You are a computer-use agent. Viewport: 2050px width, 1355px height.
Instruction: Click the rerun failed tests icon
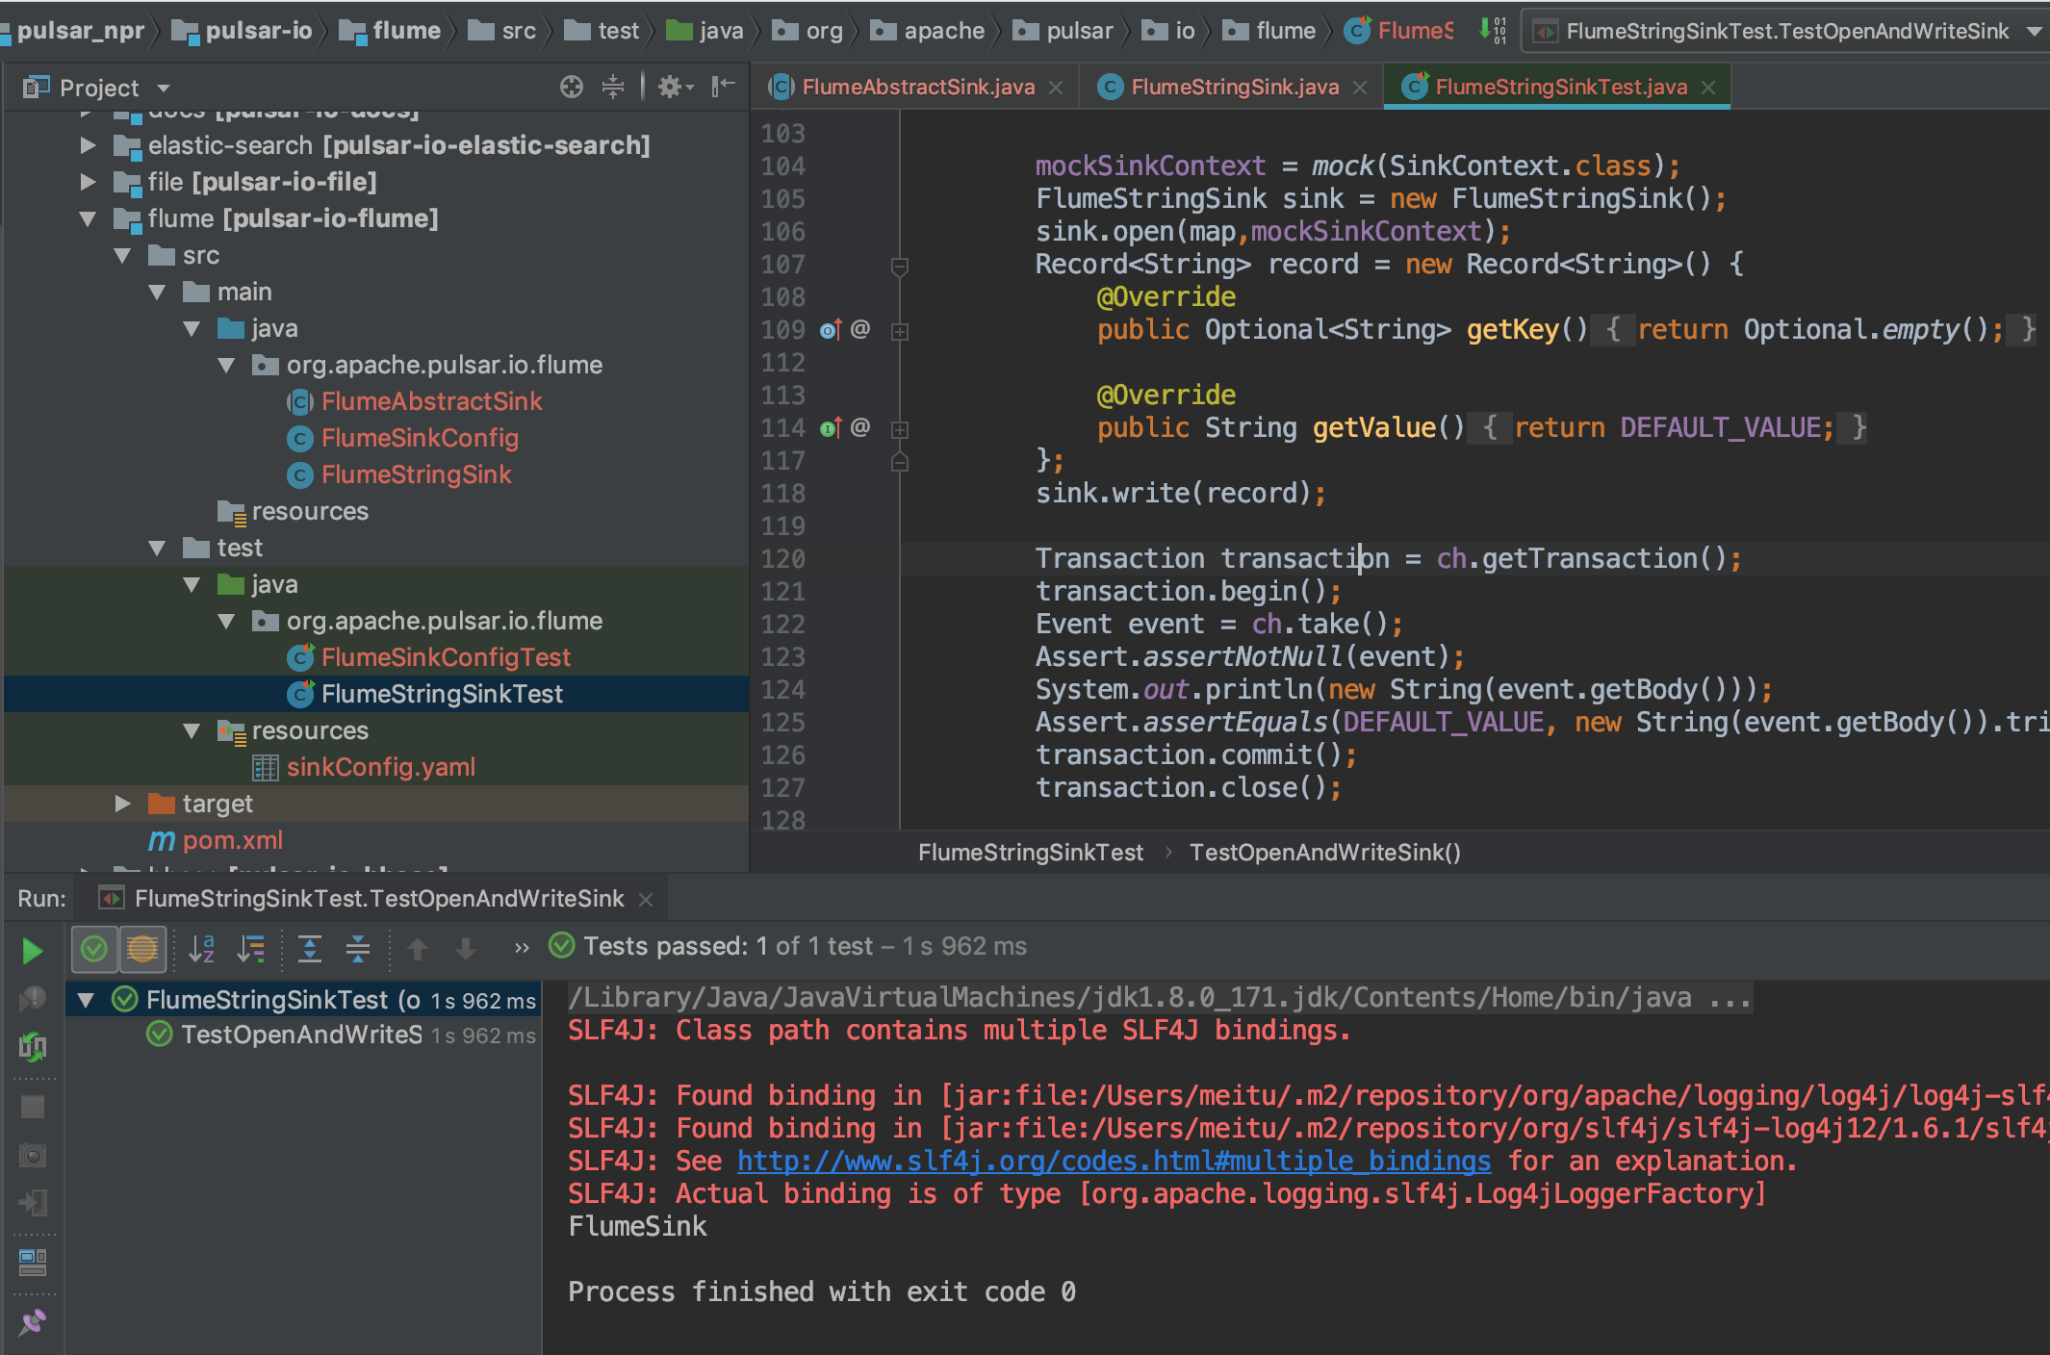[x=33, y=999]
